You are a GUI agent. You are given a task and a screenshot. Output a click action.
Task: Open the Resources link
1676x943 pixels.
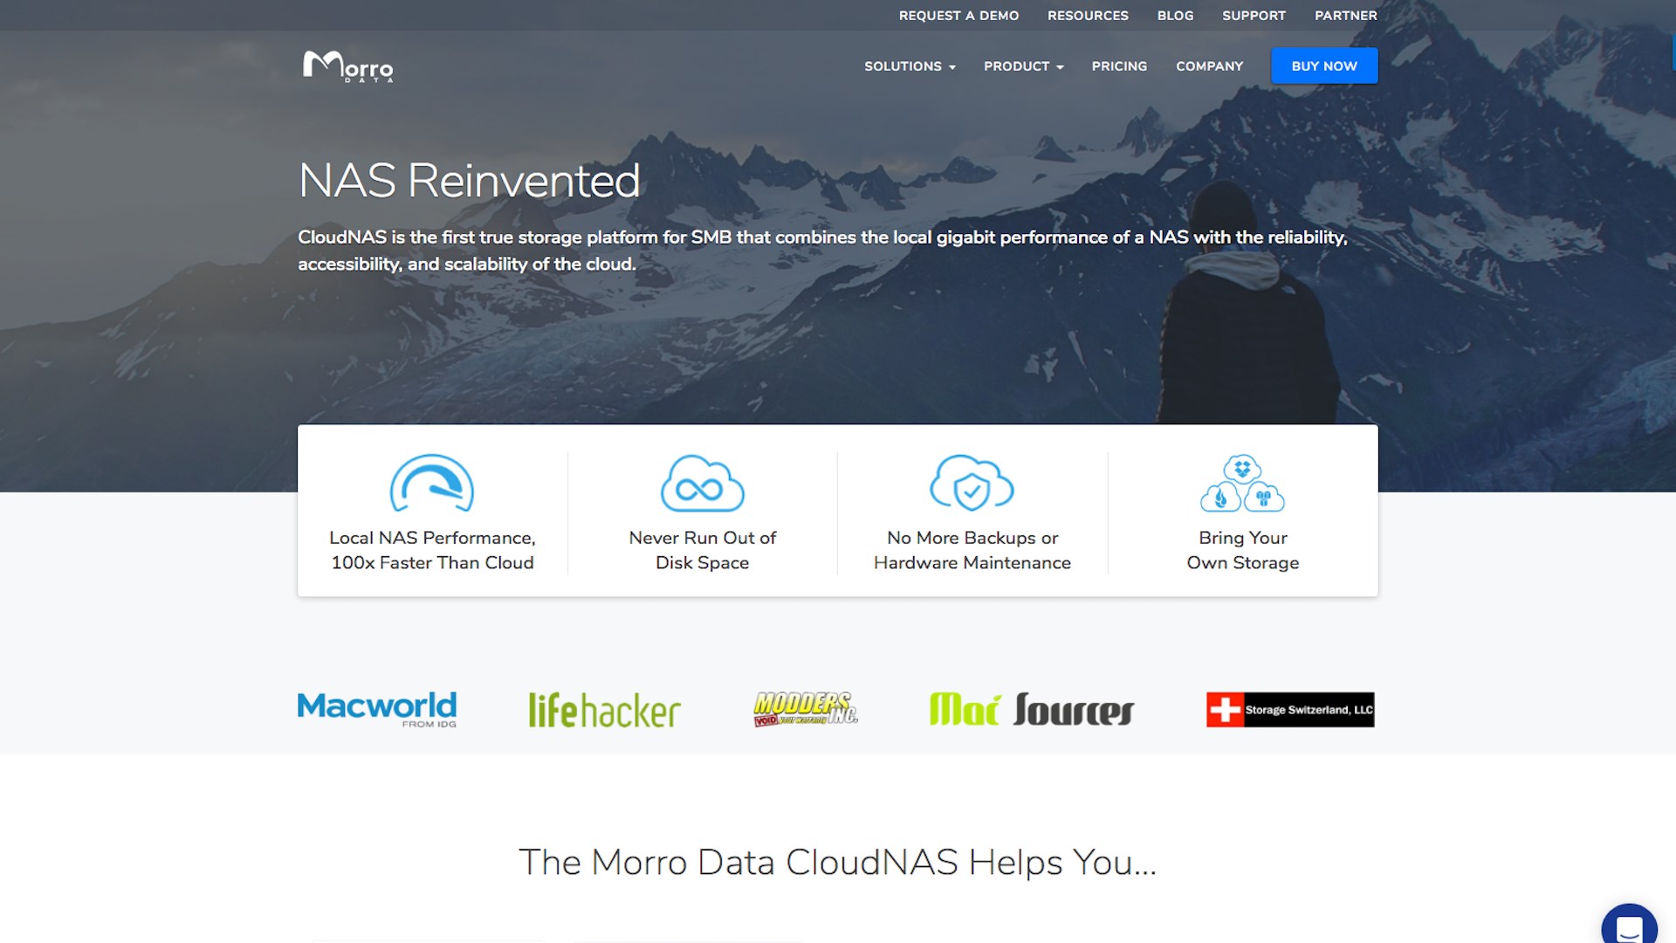1088,16
